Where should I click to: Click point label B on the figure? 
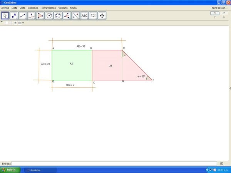coord(91,48)
